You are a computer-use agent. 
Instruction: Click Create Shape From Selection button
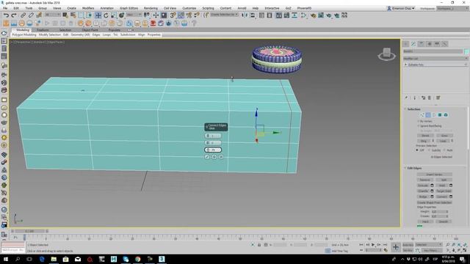pyautogui.click(x=434, y=202)
